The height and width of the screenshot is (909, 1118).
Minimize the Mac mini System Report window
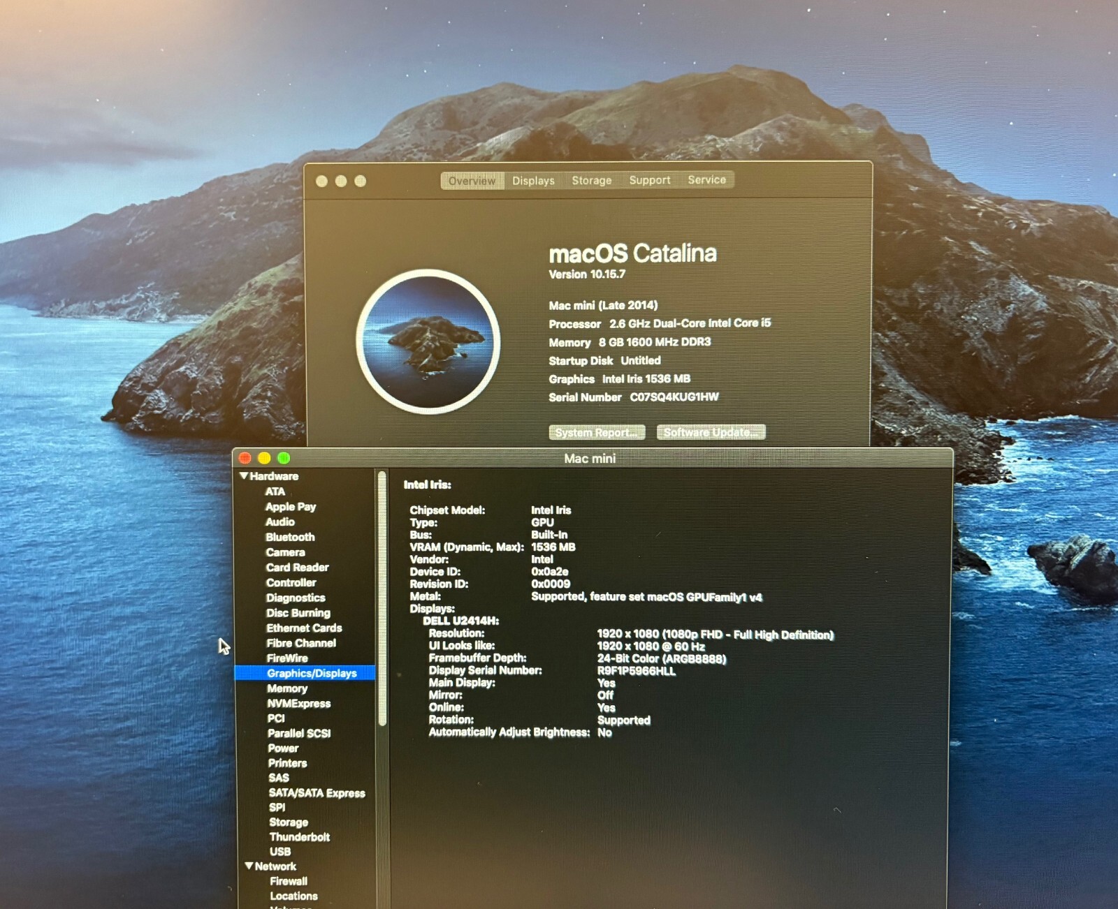coord(264,458)
